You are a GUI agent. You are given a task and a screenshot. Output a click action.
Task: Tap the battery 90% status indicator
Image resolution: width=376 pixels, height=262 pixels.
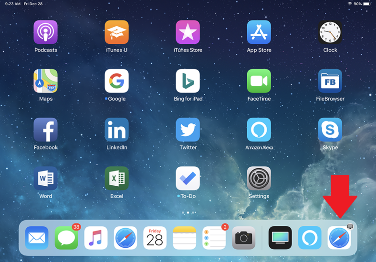[x=362, y=4]
